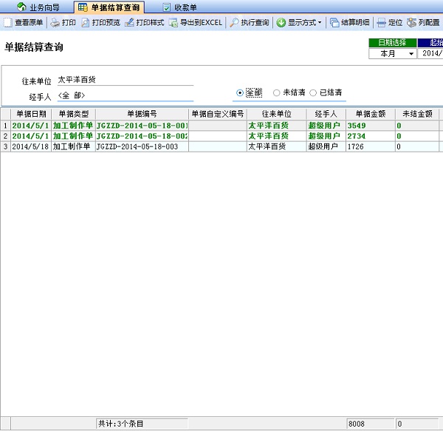Select the 未结清 radio option
The image size is (443, 431).
(x=277, y=93)
